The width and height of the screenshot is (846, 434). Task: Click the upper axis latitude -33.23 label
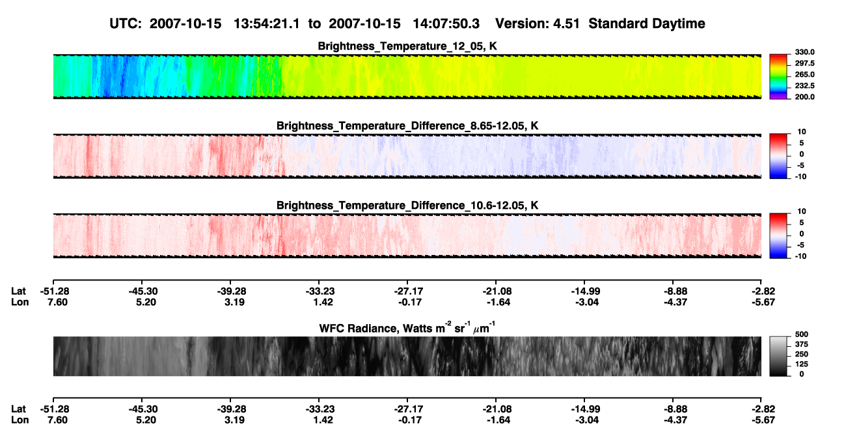[319, 292]
